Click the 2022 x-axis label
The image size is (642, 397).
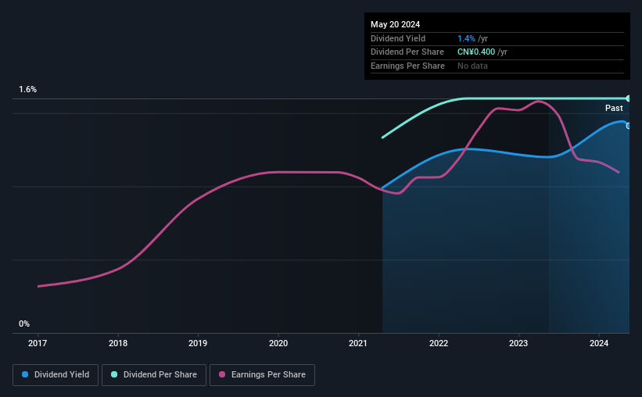pos(439,343)
